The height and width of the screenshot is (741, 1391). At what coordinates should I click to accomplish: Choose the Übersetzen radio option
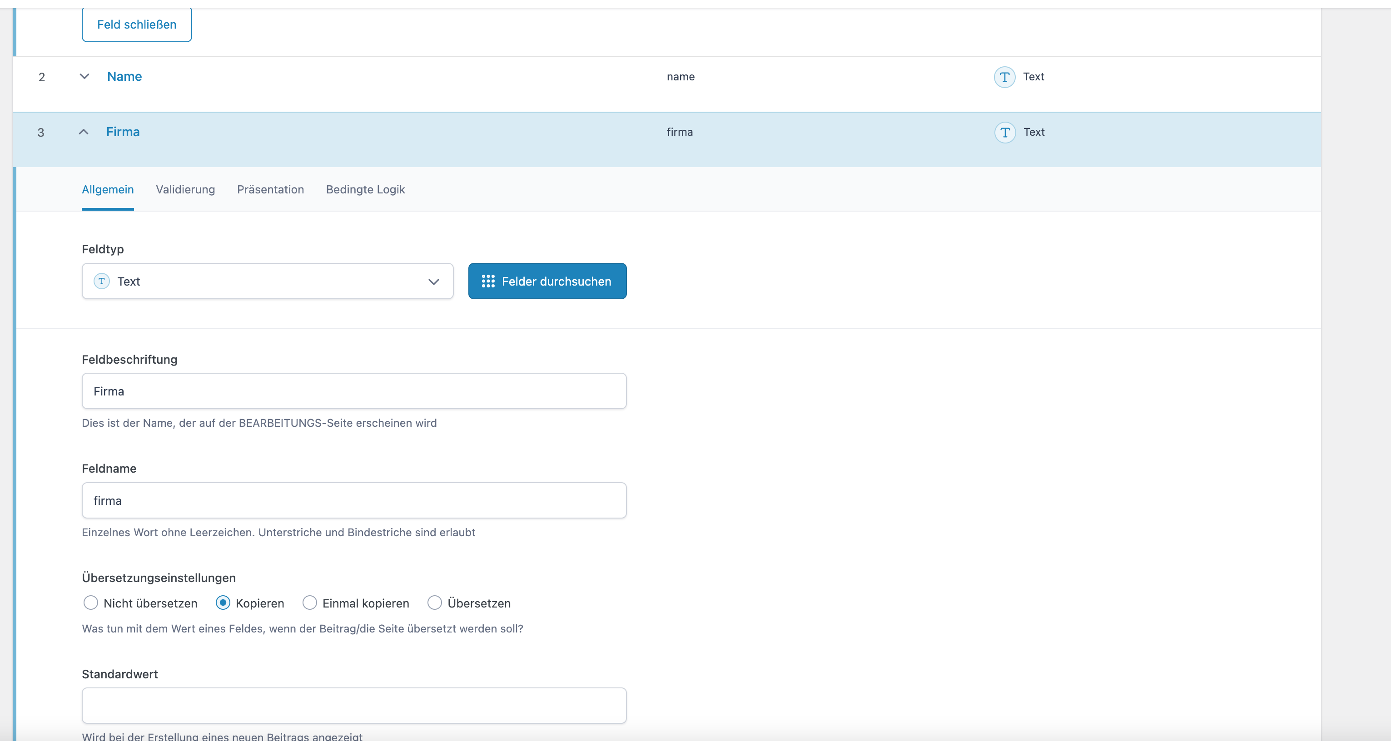pyautogui.click(x=435, y=603)
